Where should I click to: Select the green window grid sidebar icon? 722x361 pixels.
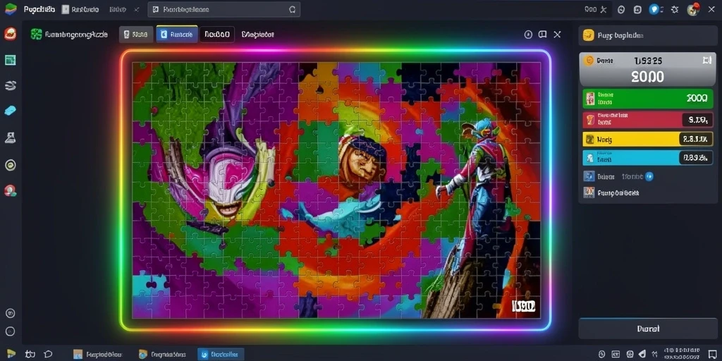10,60
